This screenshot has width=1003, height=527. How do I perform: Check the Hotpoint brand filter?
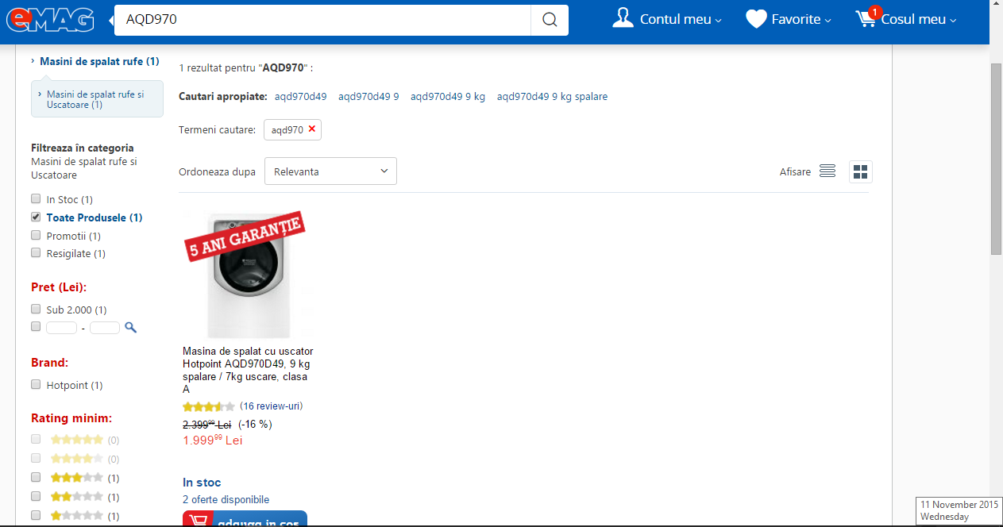(36, 384)
